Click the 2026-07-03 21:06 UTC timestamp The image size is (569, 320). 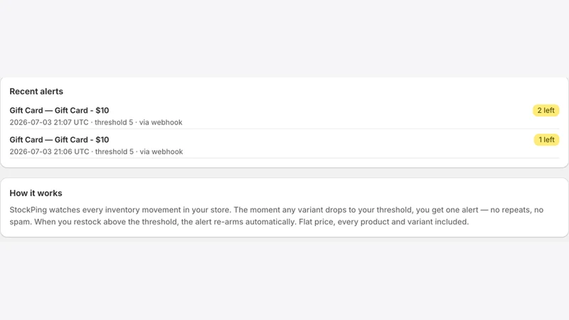point(49,151)
